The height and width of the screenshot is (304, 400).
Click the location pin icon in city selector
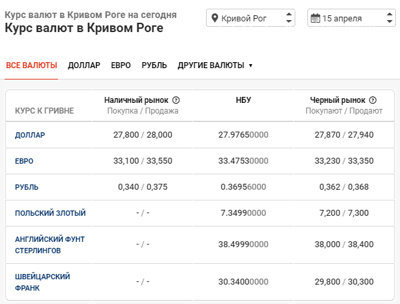215,18
